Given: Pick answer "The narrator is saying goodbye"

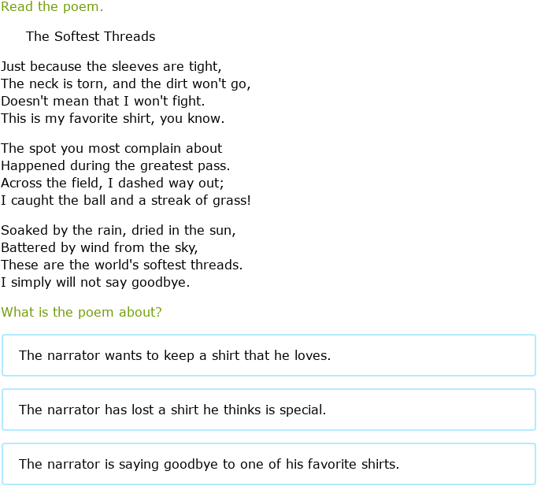Looking at the screenshot, I should point(268,464).
